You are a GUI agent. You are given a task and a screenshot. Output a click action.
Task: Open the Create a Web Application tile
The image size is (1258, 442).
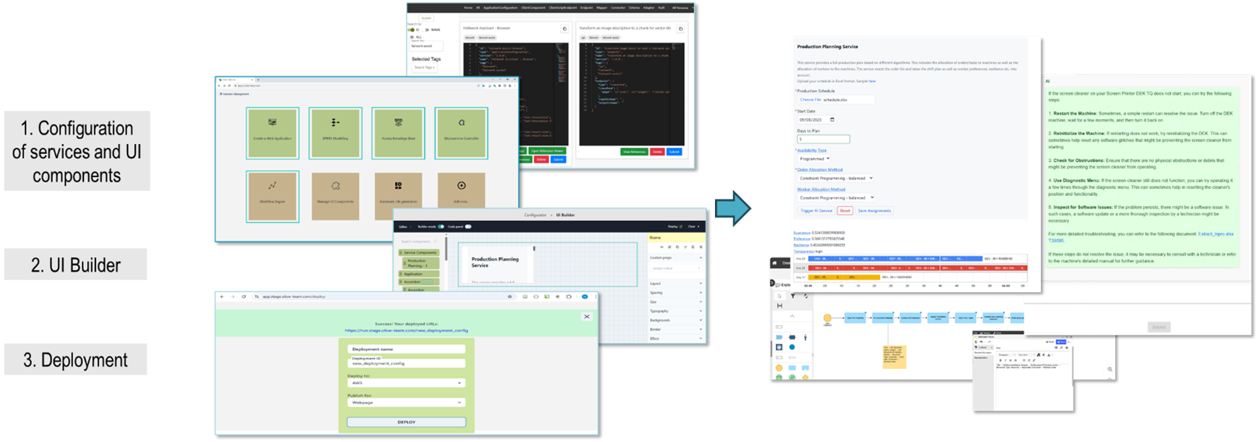[x=272, y=133]
